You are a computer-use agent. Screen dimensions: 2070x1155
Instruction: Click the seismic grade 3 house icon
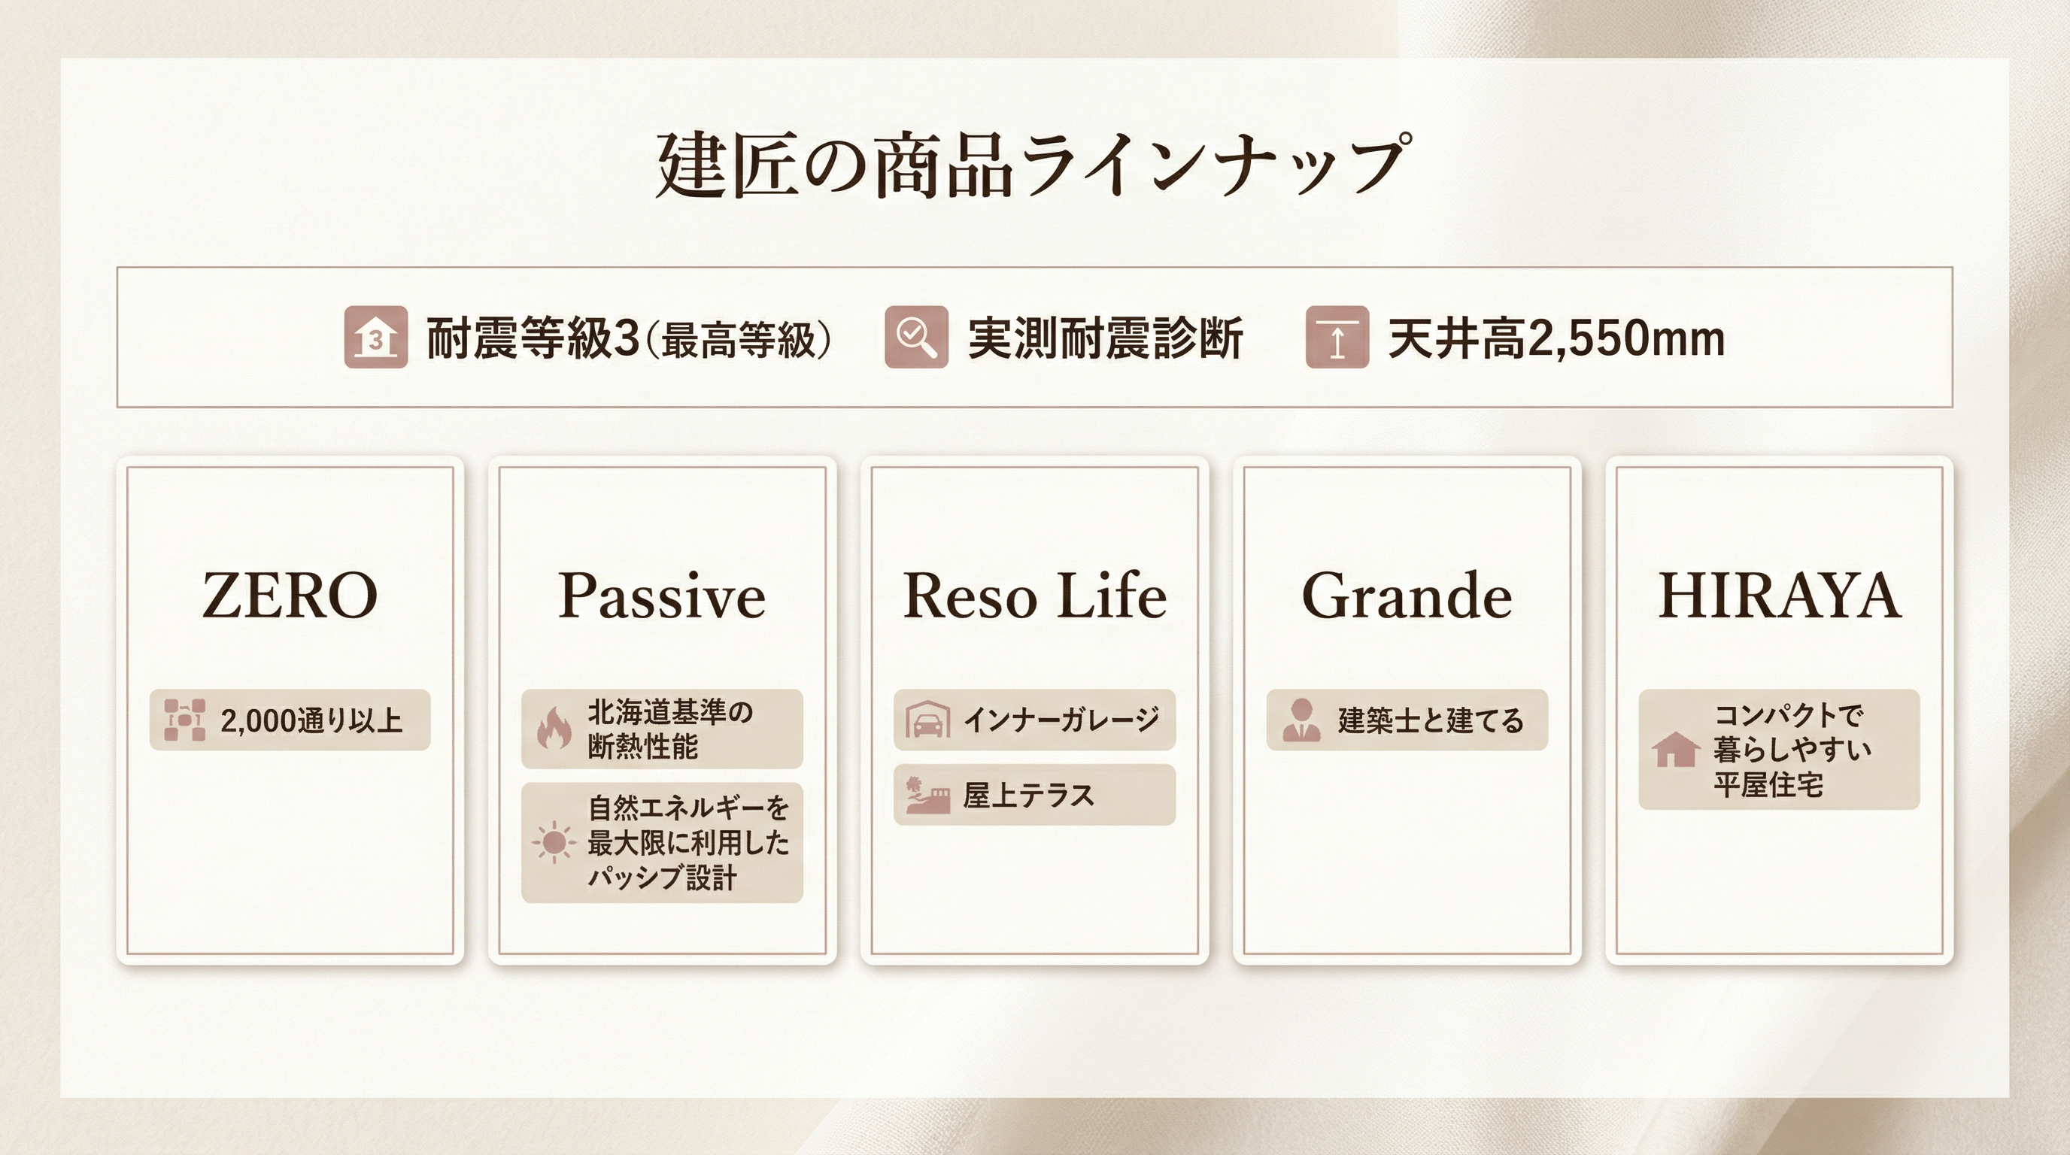coord(375,338)
